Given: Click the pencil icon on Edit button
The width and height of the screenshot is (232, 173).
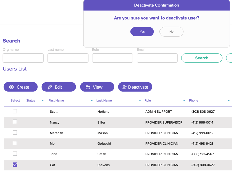Looking at the screenshot, I should pos(50,87).
